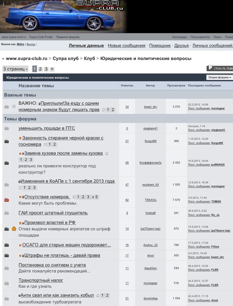Image resolution: width=233 pixels, height=306 pixels.
Task: Open the Поиск menu in the navbar
Action: 217,37
